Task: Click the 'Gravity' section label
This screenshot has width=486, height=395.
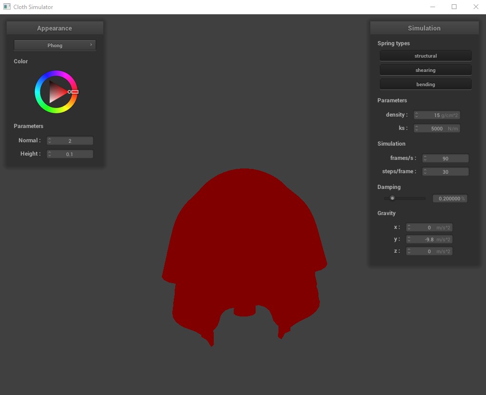Action: click(x=387, y=213)
